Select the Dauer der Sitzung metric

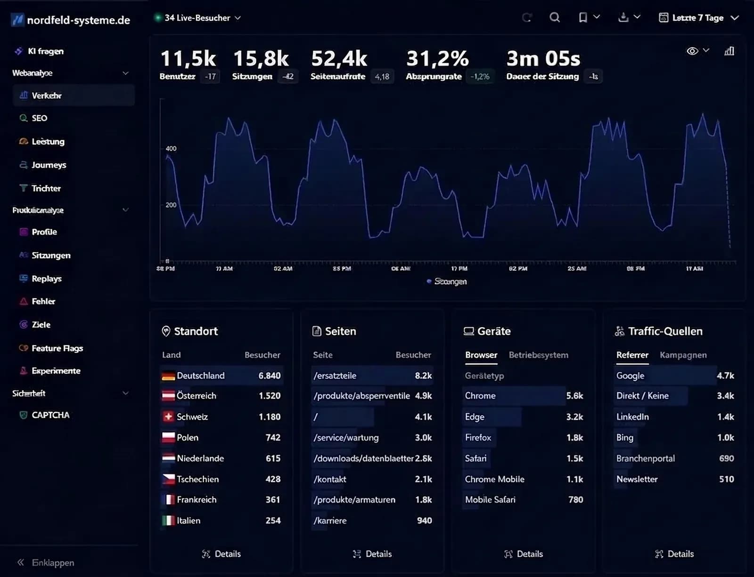(554, 66)
